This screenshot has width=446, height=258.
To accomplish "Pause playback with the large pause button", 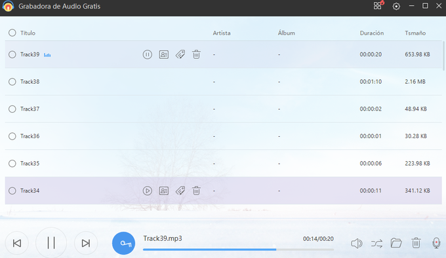I will (x=51, y=243).
